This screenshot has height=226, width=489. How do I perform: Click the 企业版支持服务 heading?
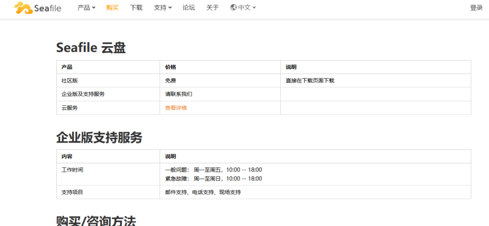click(99, 137)
